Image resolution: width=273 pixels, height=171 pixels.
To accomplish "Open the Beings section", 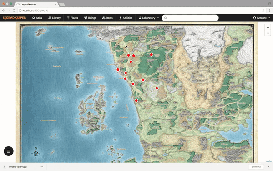I will click(90, 18).
